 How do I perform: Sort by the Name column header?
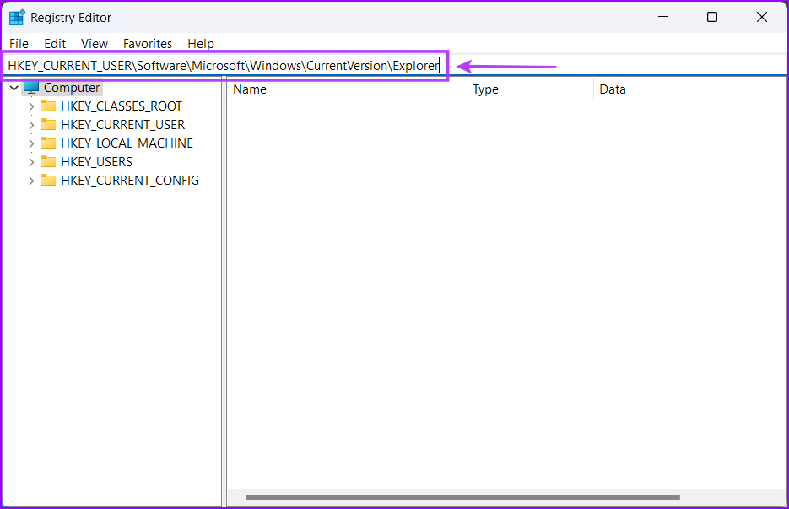click(x=347, y=89)
